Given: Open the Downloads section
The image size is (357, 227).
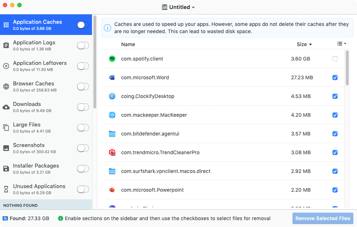Looking at the screenshot, I should click(46, 107).
